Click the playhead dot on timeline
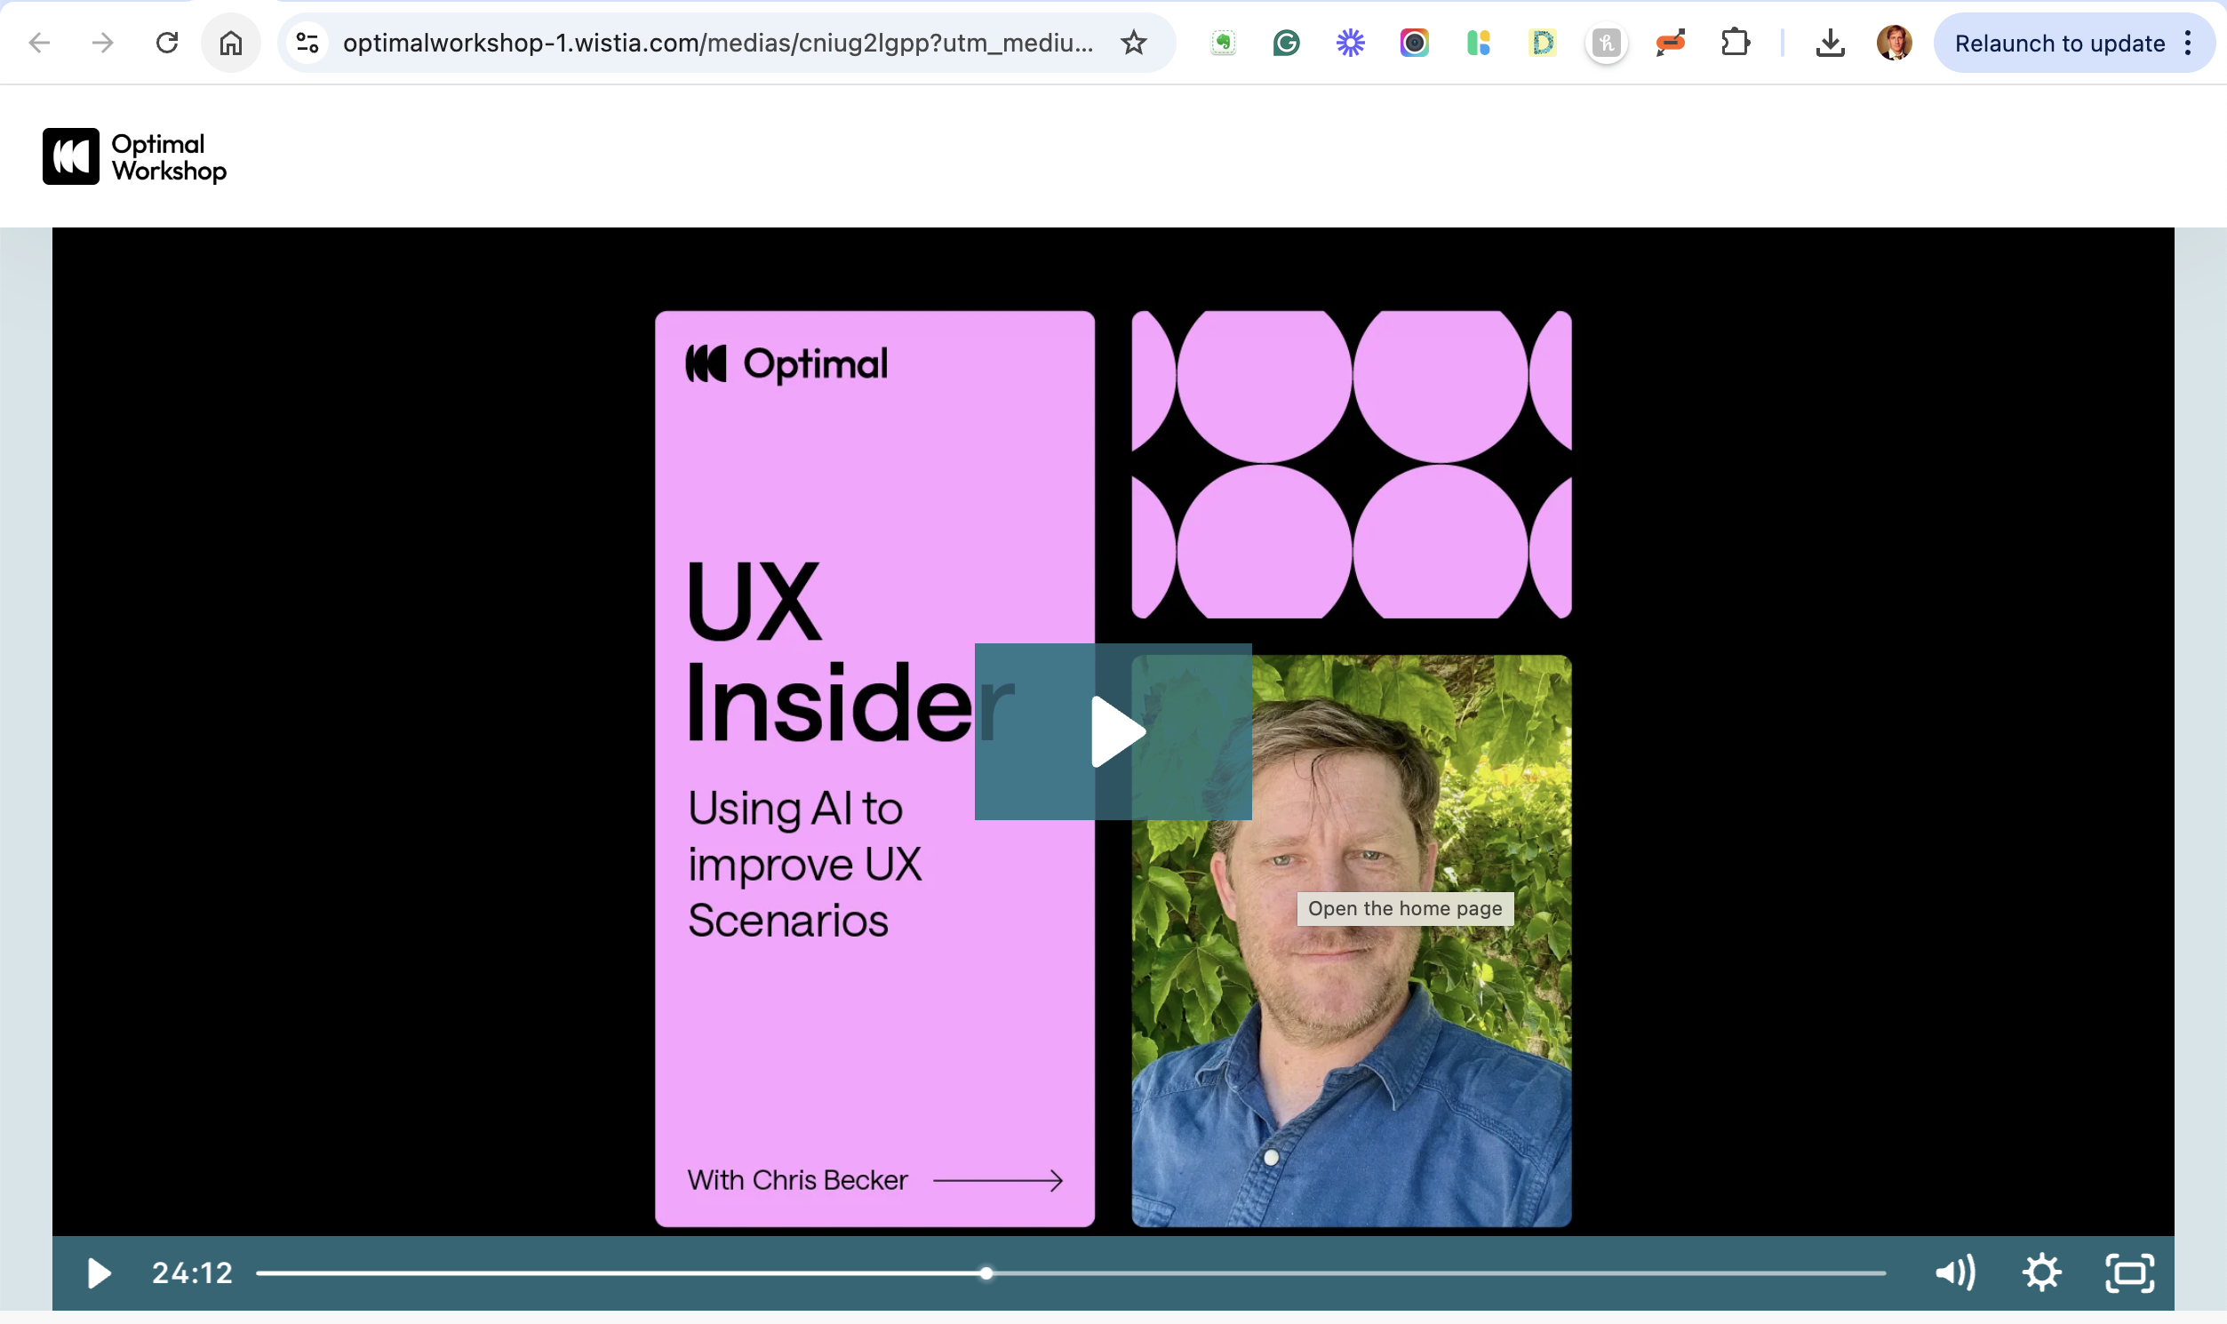This screenshot has height=1324, width=2227. point(986,1273)
